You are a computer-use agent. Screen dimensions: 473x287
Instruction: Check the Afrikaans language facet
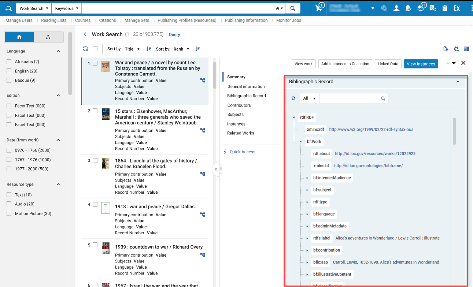tap(9, 61)
